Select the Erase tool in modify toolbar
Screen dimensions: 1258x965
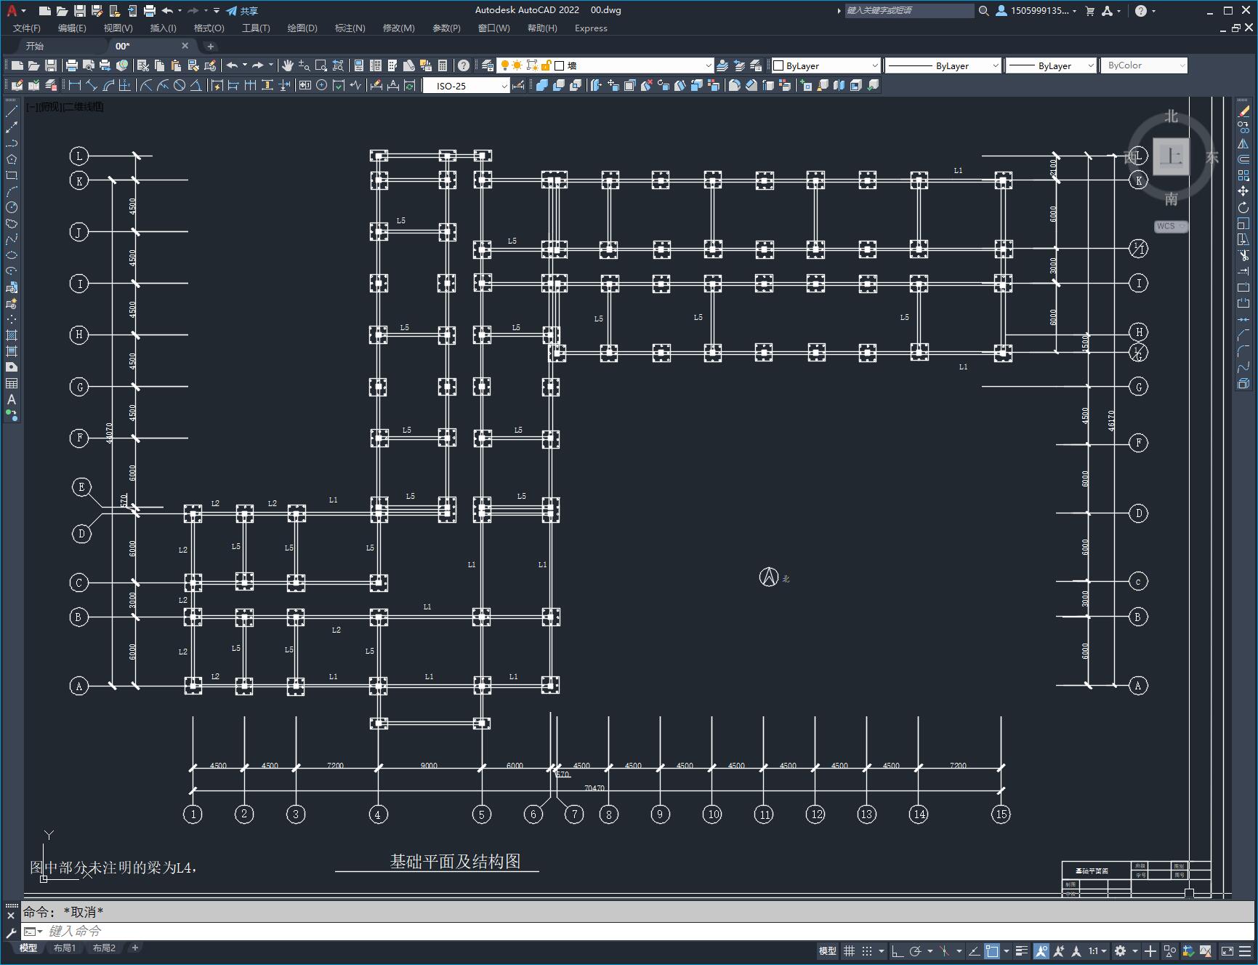(1243, 111)
